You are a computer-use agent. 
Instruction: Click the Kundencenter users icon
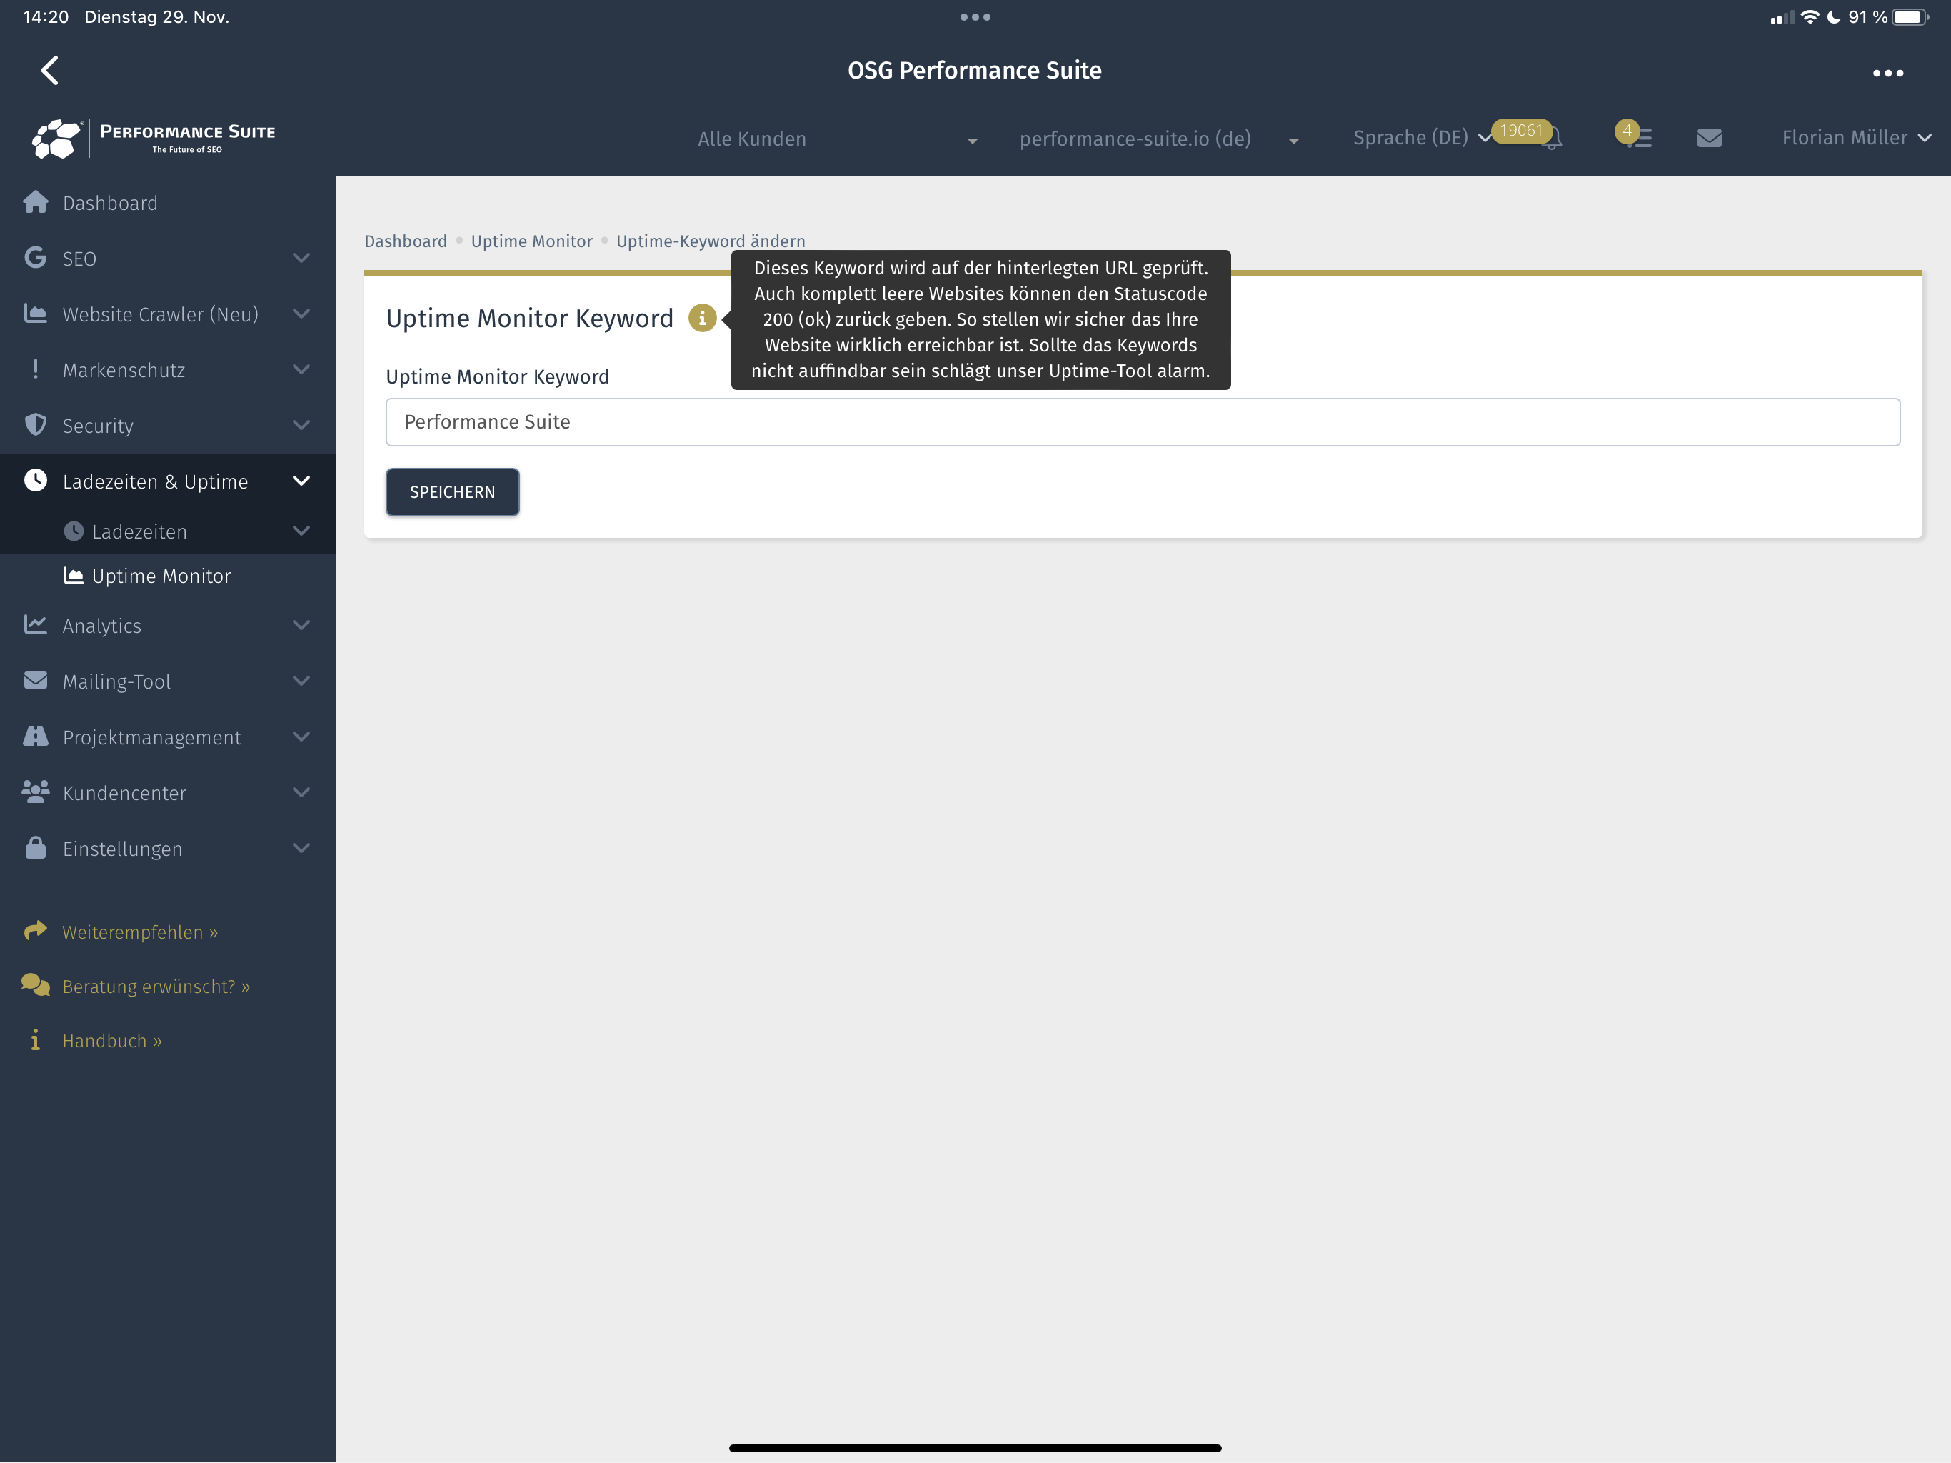(x=35, y=792)
